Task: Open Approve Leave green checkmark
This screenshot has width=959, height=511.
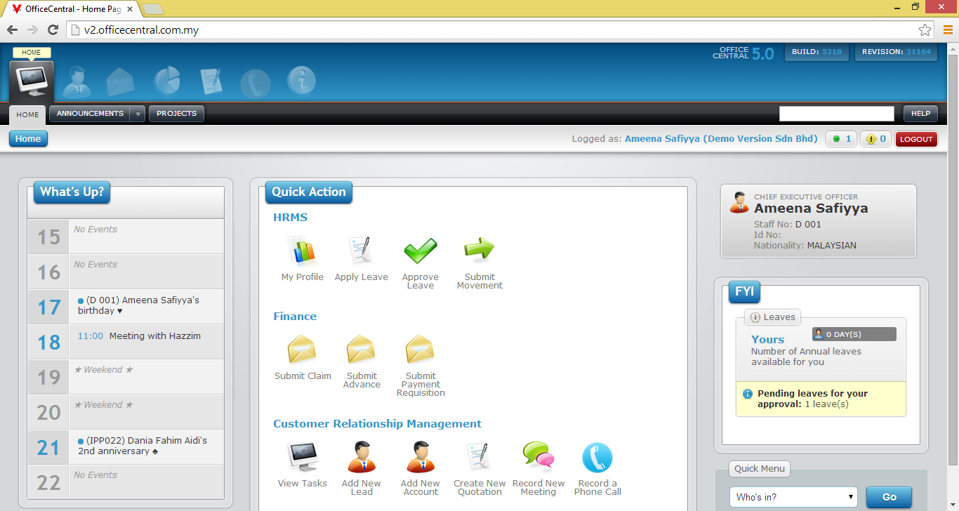Action: (420, 251)
